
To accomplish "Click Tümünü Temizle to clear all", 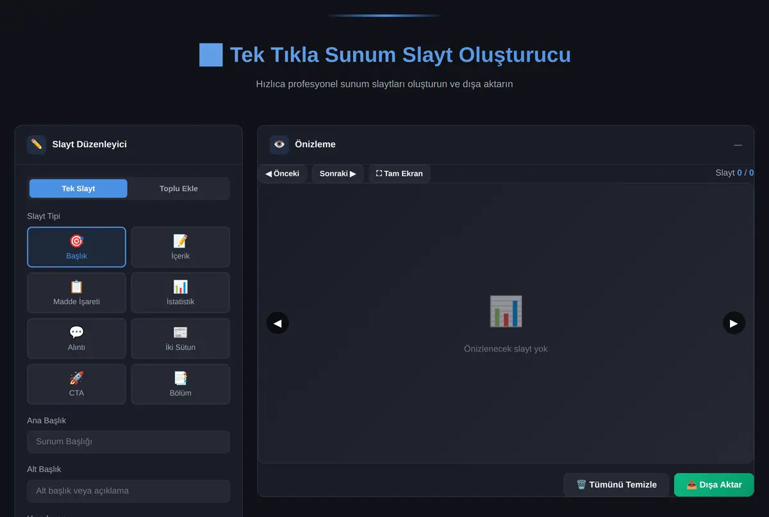I will tap(616, 485).
